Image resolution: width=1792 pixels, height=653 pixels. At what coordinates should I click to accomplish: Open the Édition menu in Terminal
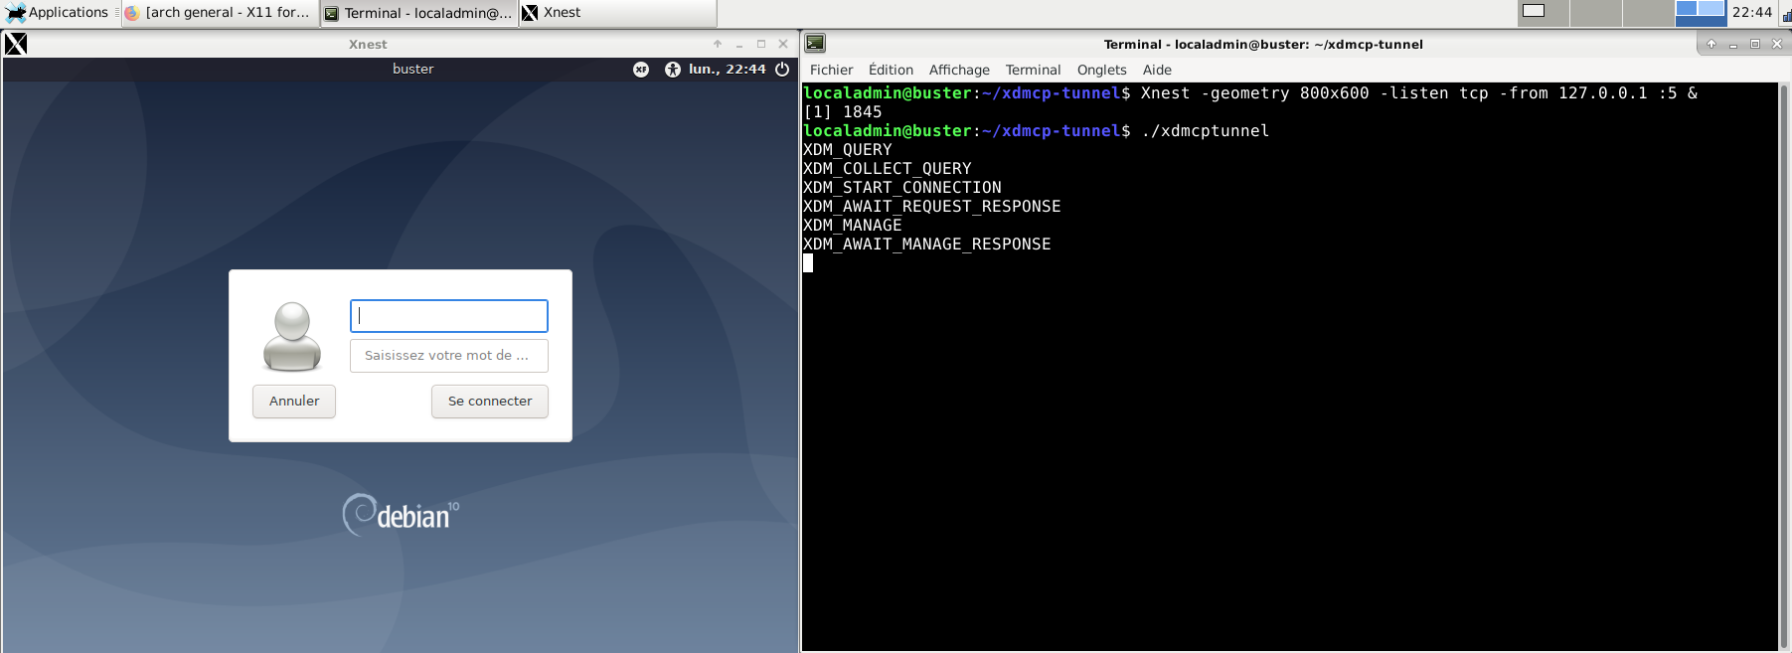click(x=891, y=70)
